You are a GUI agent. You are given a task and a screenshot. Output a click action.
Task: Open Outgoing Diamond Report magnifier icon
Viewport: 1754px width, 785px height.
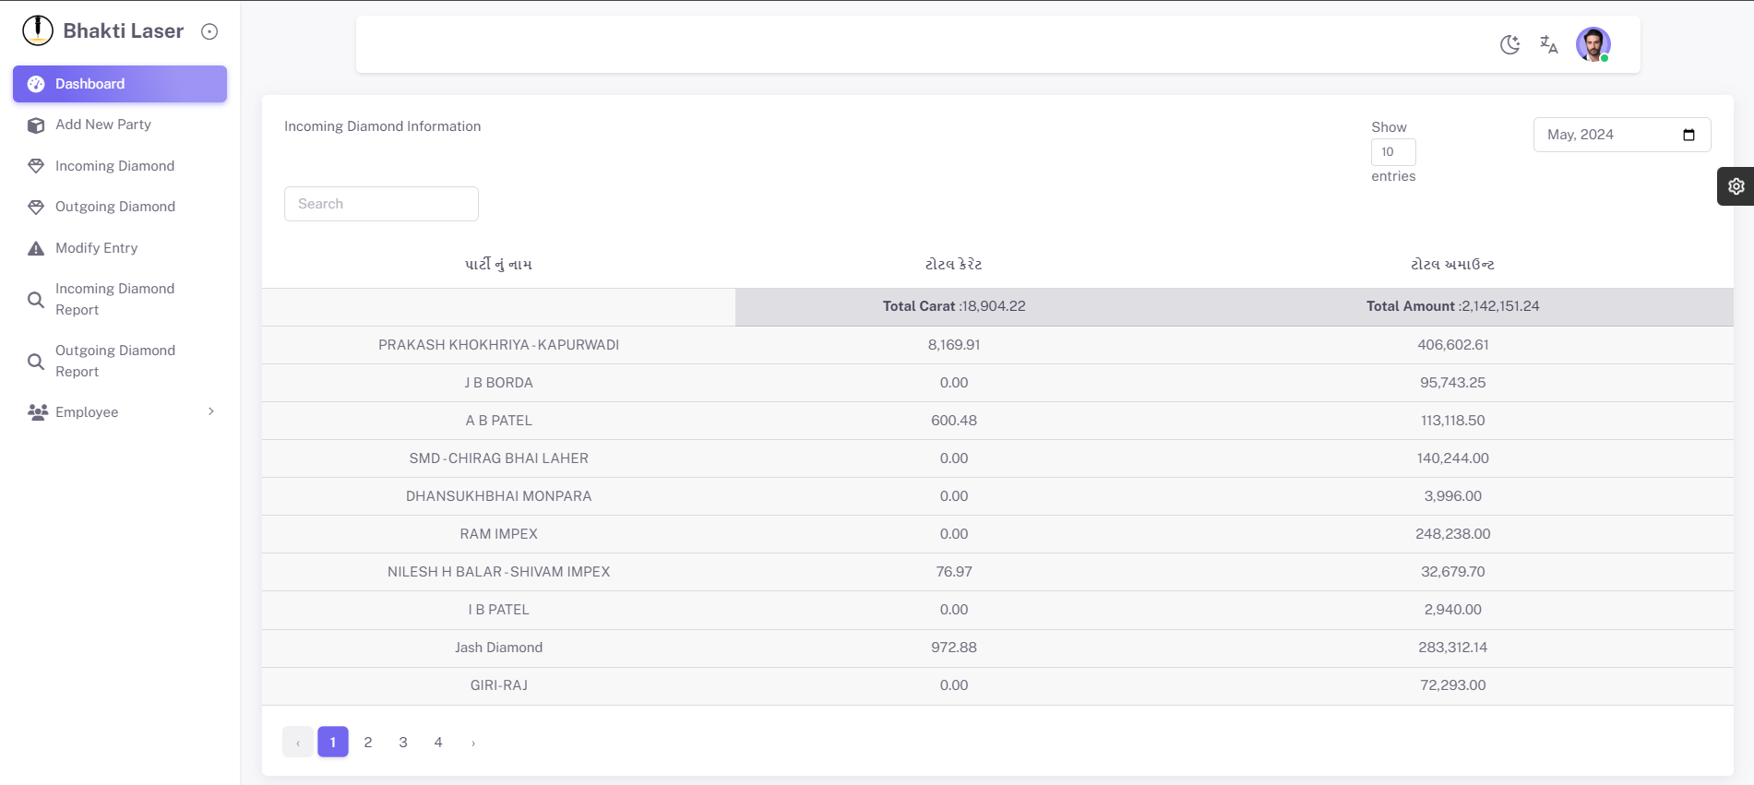[x=36, y=362]
